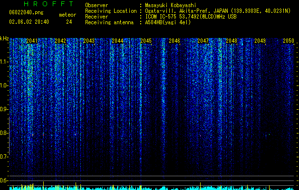Screen dimensions: 299x190
Task: Click the meteor count label
Action: (68, 15)
